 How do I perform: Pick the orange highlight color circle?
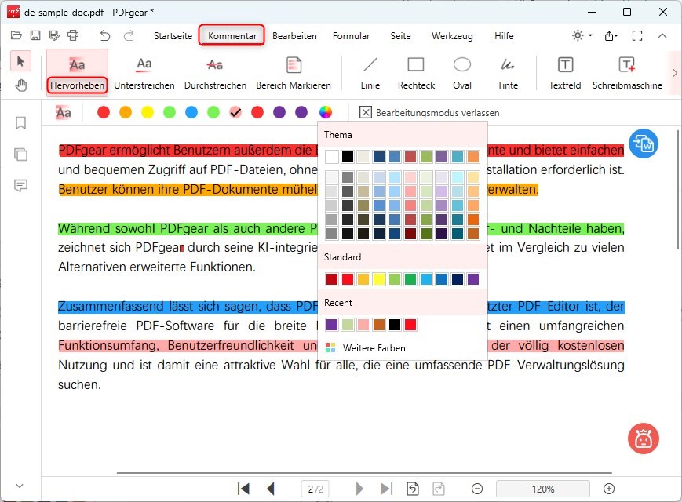(126, 112)
